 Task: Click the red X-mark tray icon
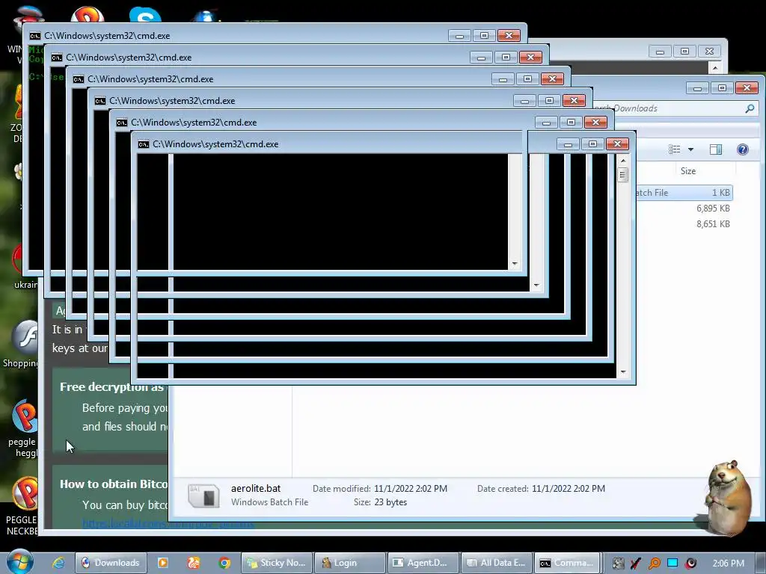(x=636, y=564)
